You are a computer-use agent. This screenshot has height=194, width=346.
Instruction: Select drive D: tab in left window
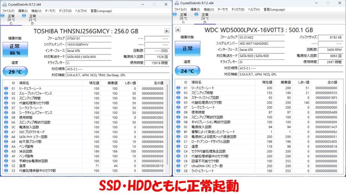coord(32,19)
